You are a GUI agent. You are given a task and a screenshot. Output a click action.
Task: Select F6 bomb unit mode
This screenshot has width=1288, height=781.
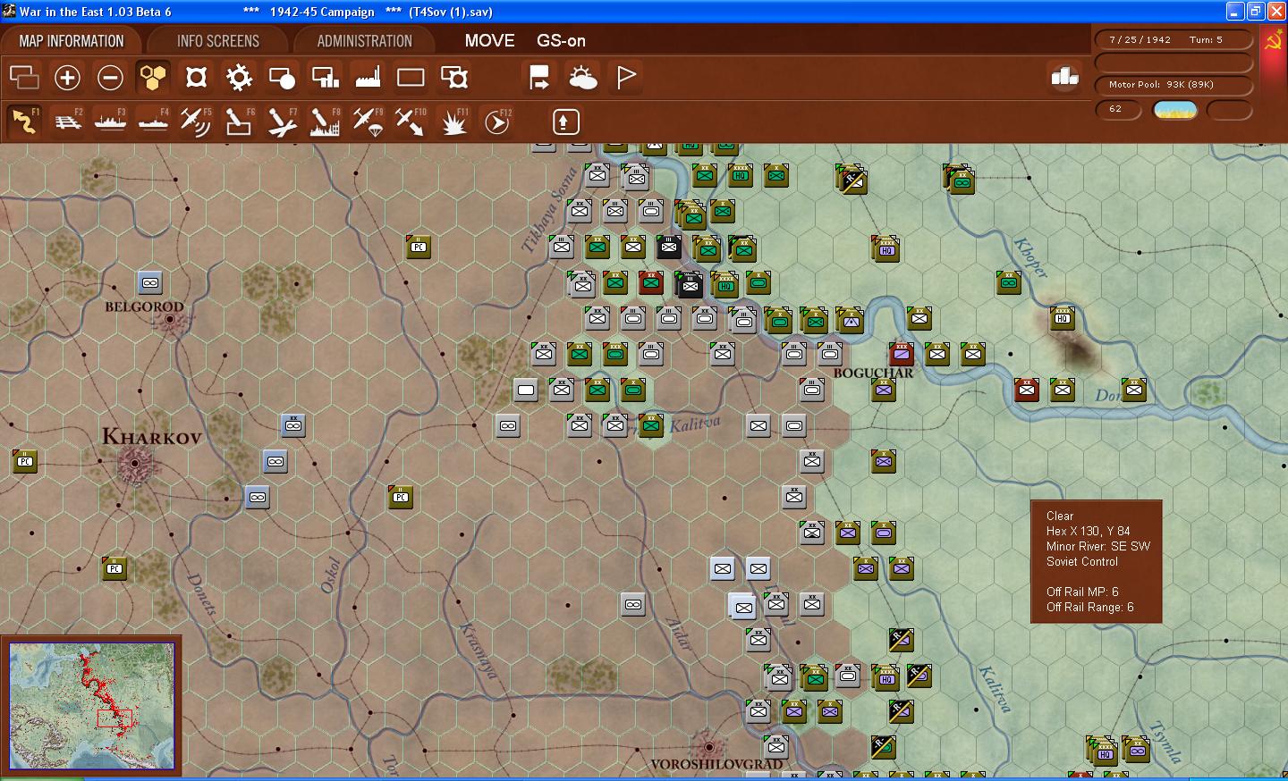click(x=239, y=122)
